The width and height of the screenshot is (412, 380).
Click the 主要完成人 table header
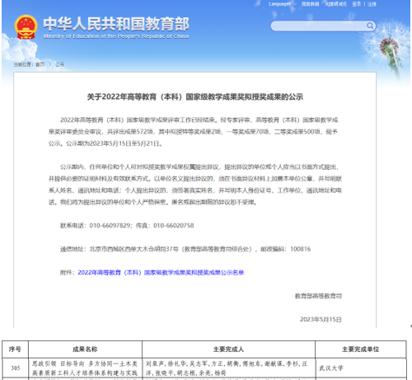click(228, 350)
